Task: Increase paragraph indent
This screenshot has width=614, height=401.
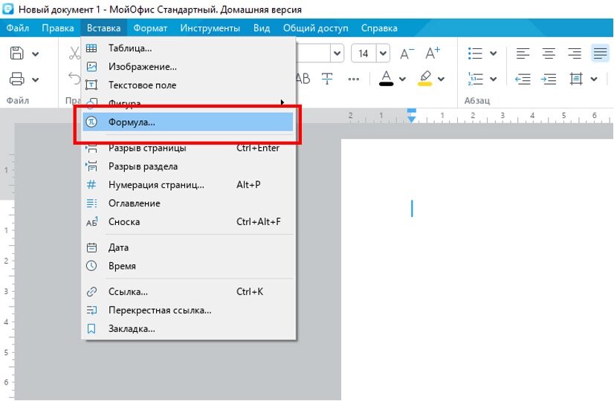Action: coord(549,79)
